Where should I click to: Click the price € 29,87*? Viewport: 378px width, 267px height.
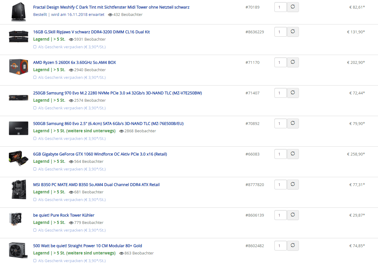[x=357, y=215]
